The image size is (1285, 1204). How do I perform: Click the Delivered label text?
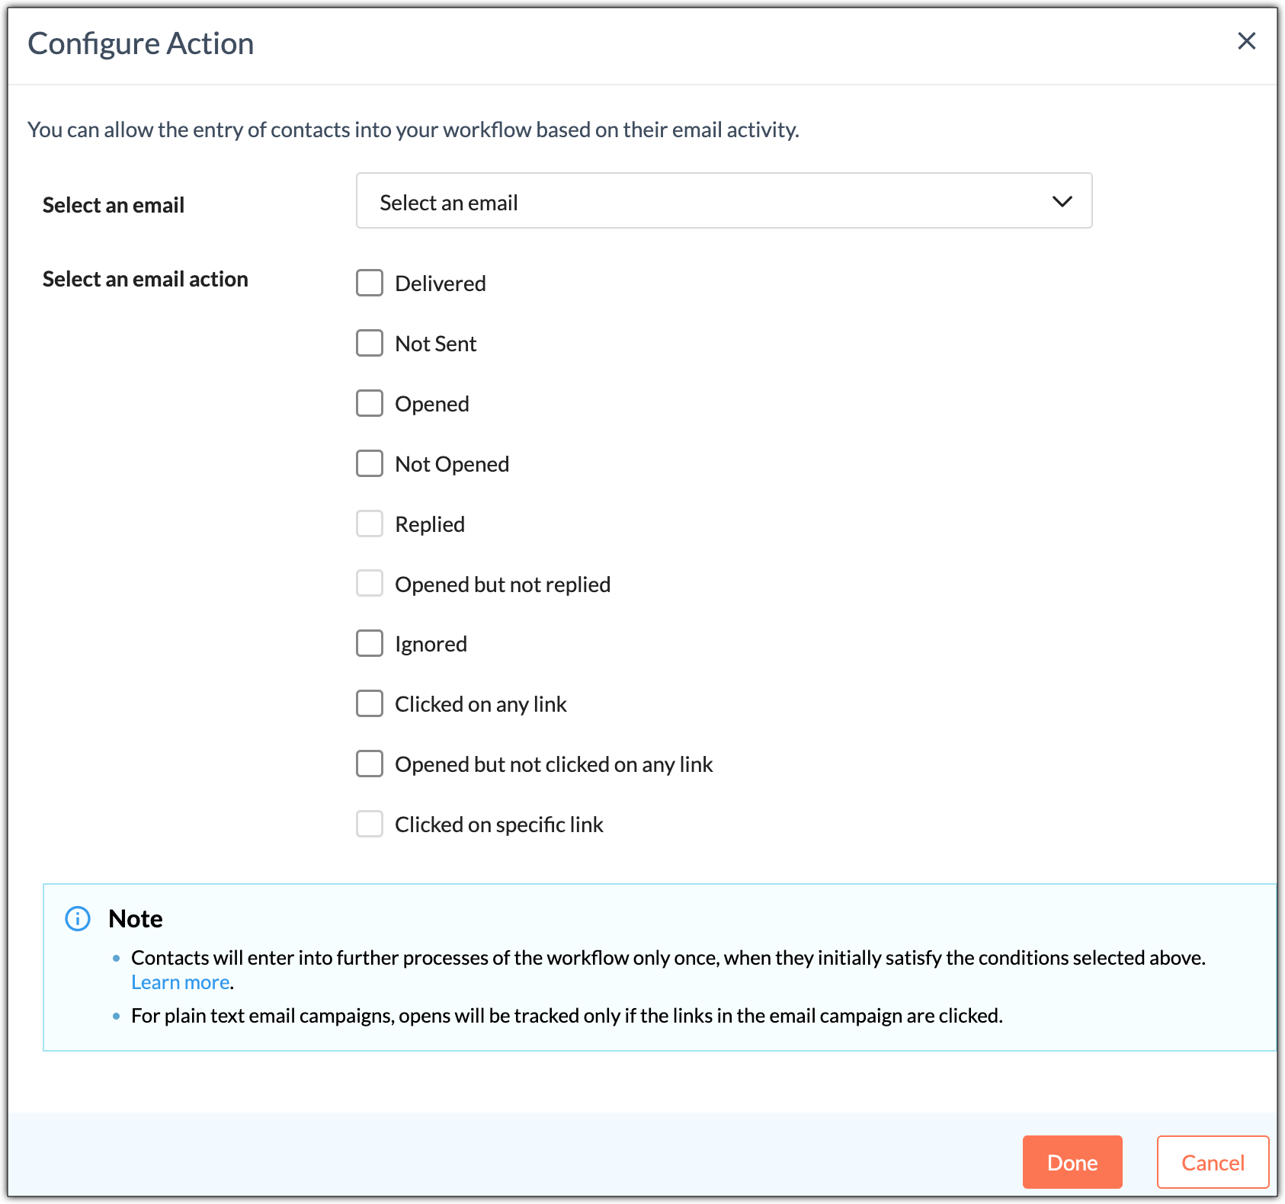[441, 283]
